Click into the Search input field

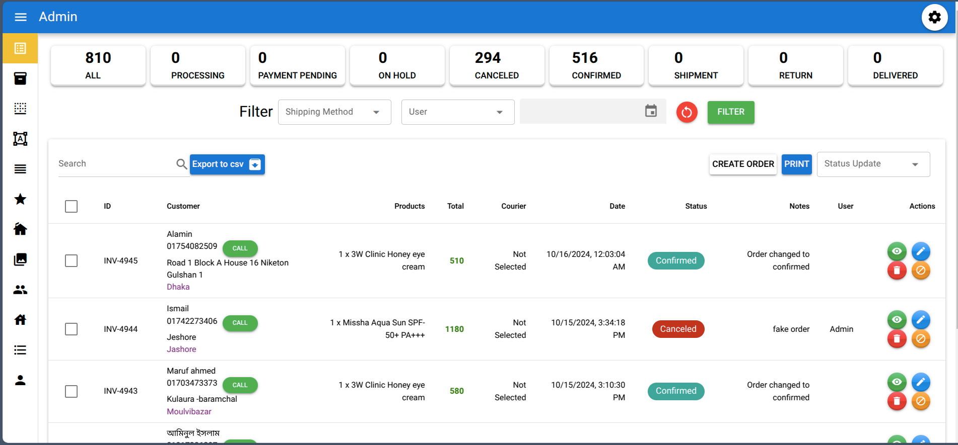(x=116, y=164)
